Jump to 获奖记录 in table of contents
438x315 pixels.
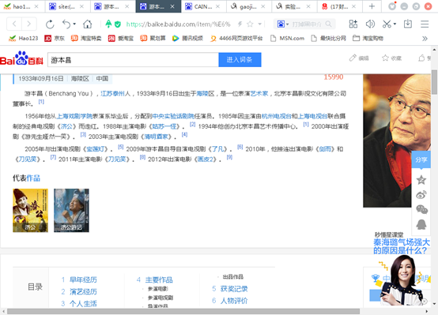(x=234, y=289)
